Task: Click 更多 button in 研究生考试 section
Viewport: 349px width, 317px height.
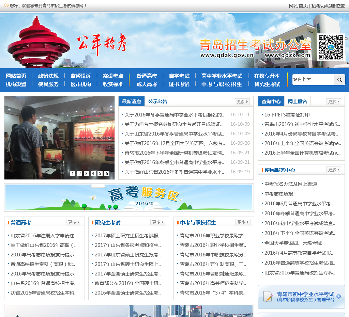Action: pyautogui.click(x=158, y=222)
